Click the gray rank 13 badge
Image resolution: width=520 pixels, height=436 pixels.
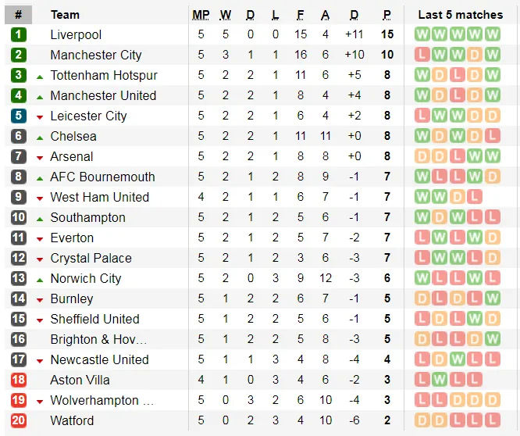19,278
